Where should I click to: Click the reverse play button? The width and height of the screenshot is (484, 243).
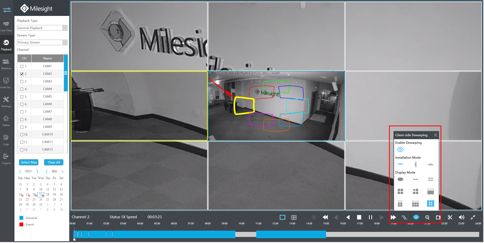[x=348, y=217]
